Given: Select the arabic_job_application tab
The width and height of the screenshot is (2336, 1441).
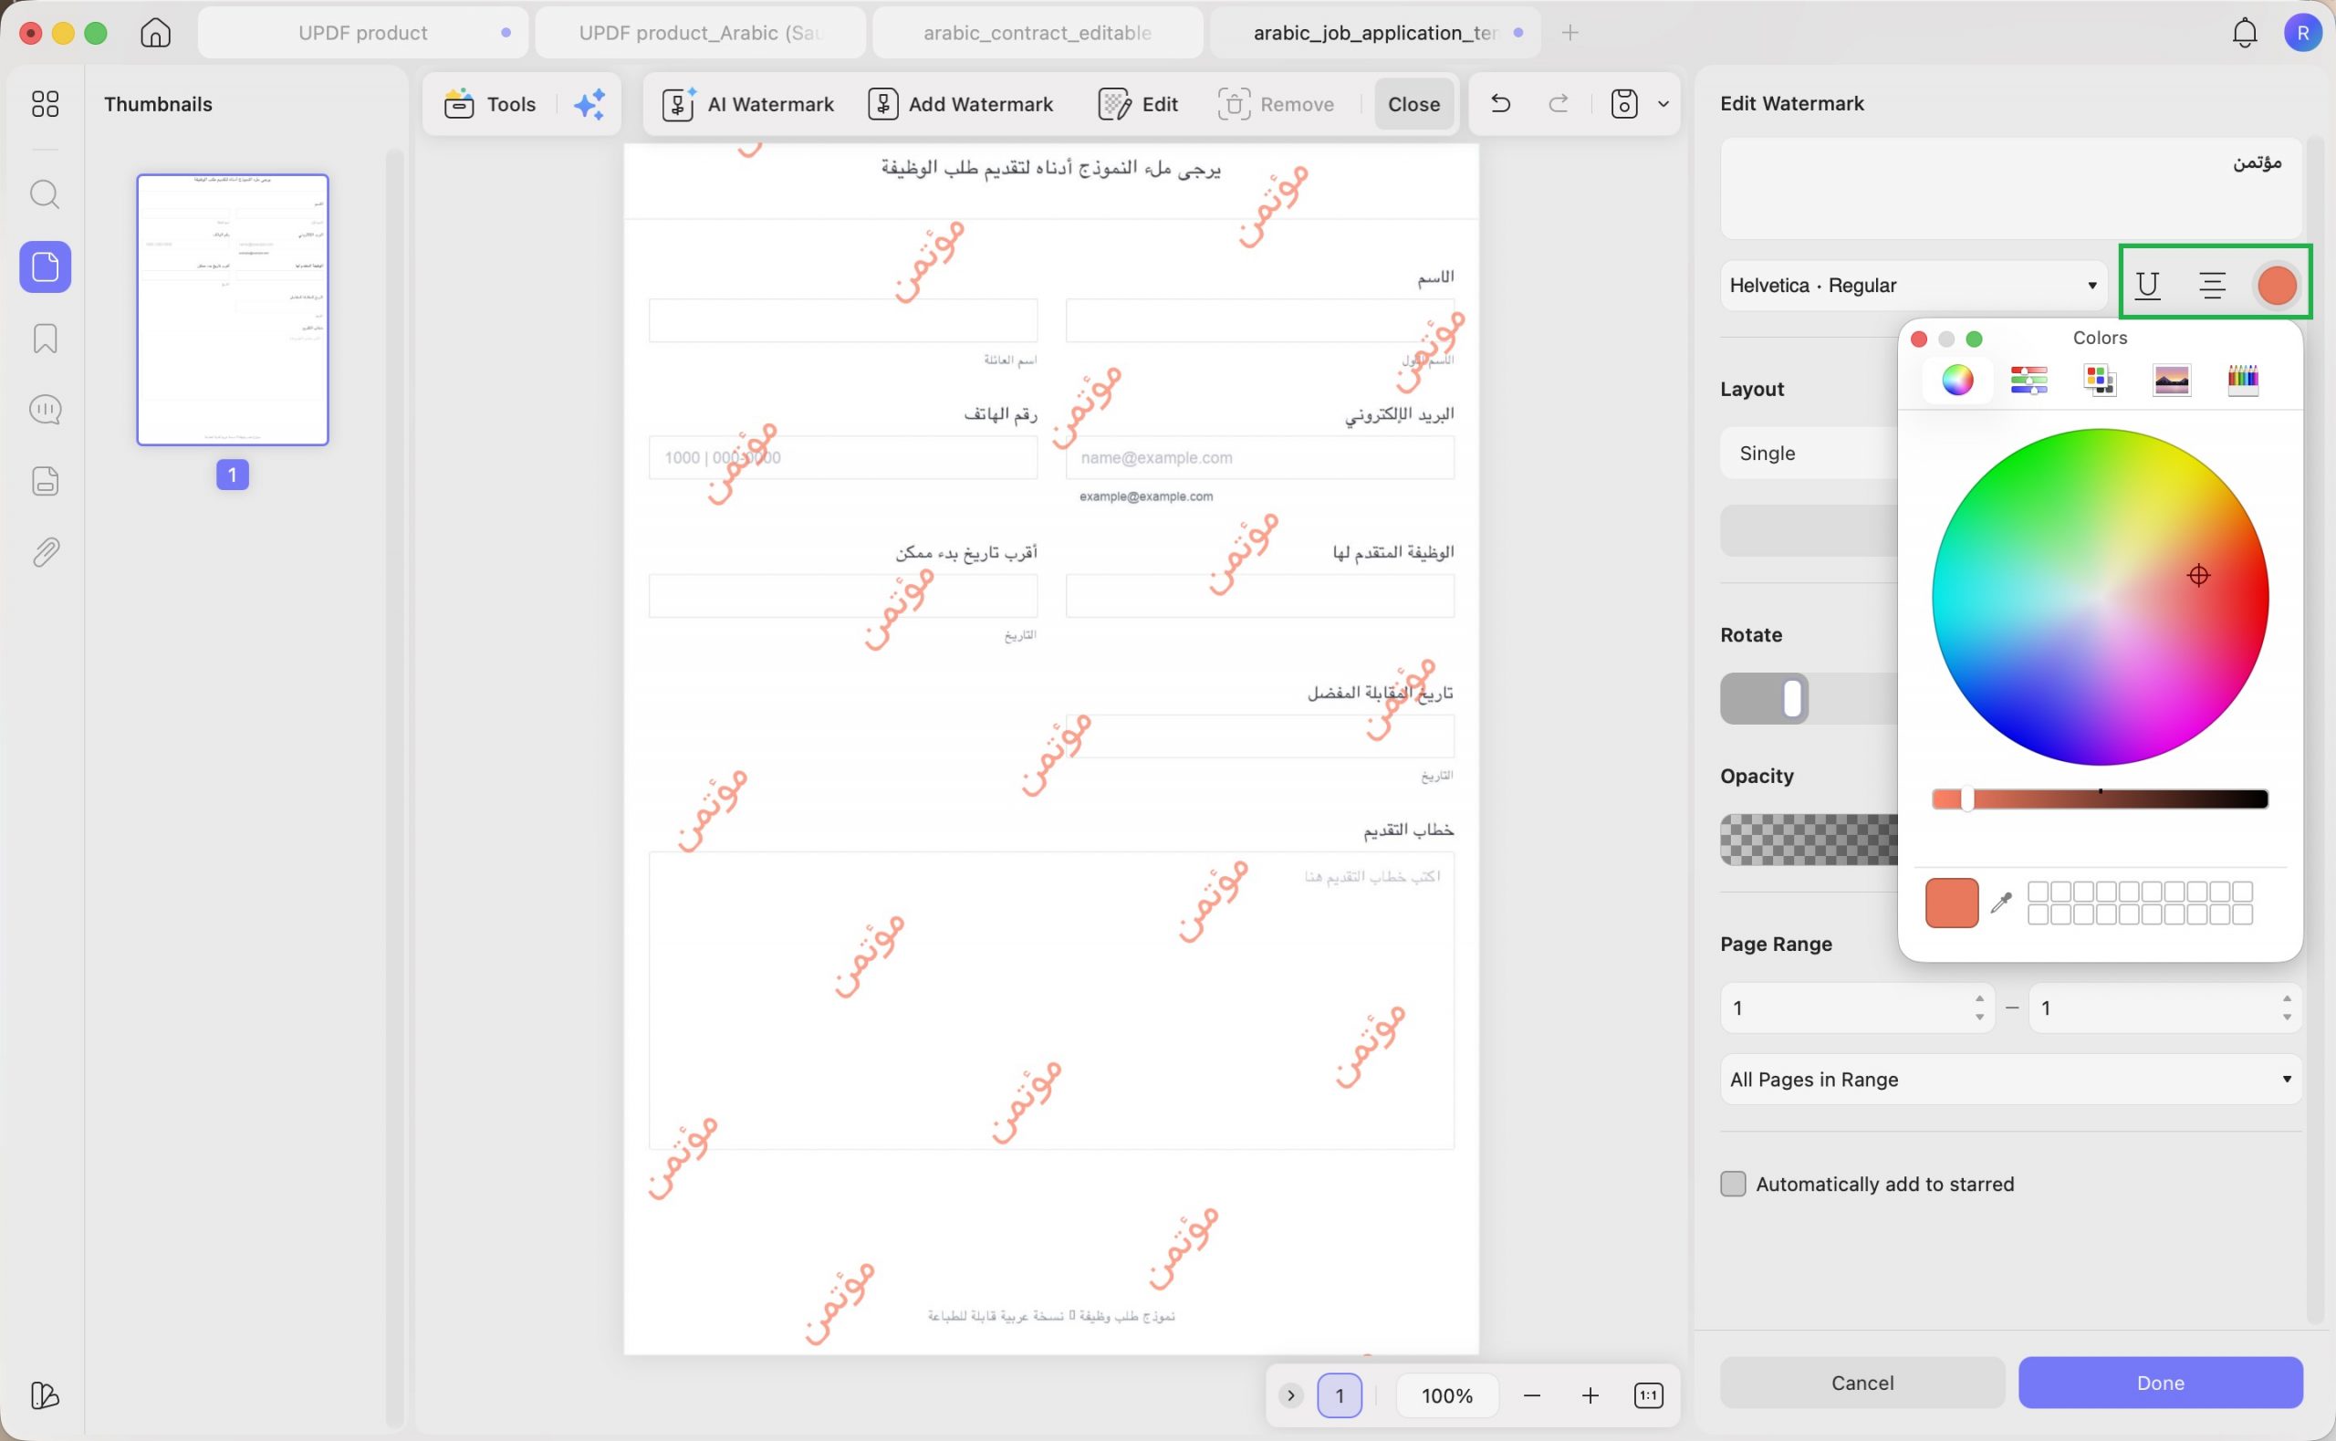Looking at the screenshot, I should [x=1375, y=34].
